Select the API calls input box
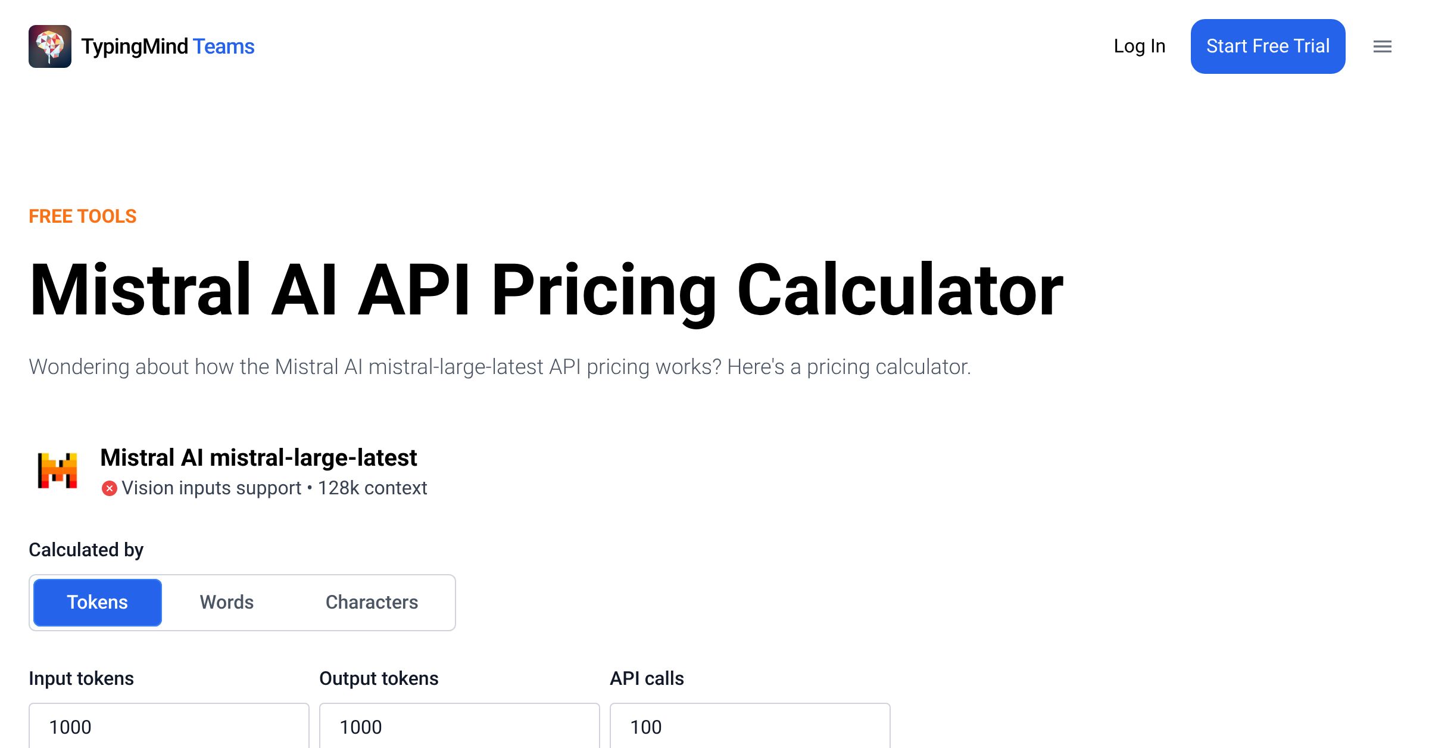 (x=750, y=727)
